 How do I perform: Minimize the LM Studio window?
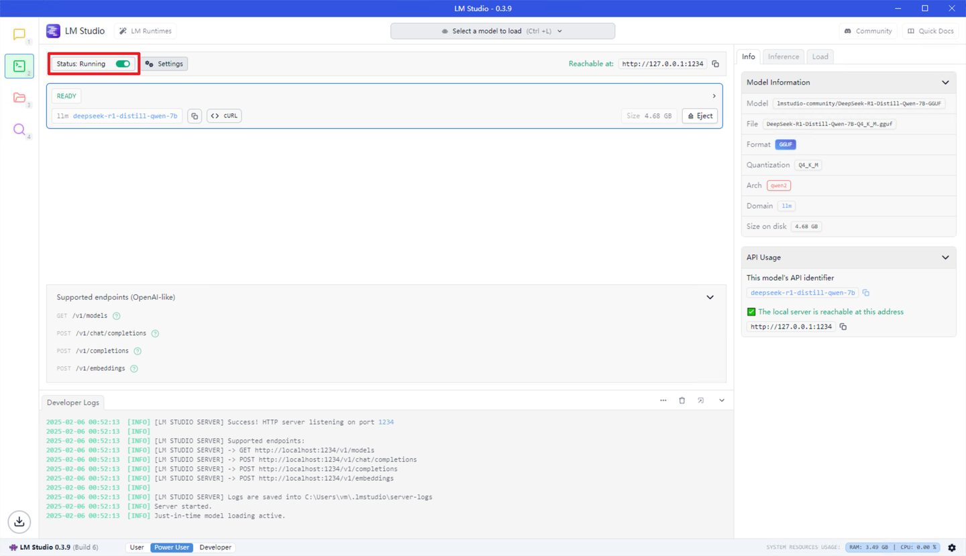898,9
